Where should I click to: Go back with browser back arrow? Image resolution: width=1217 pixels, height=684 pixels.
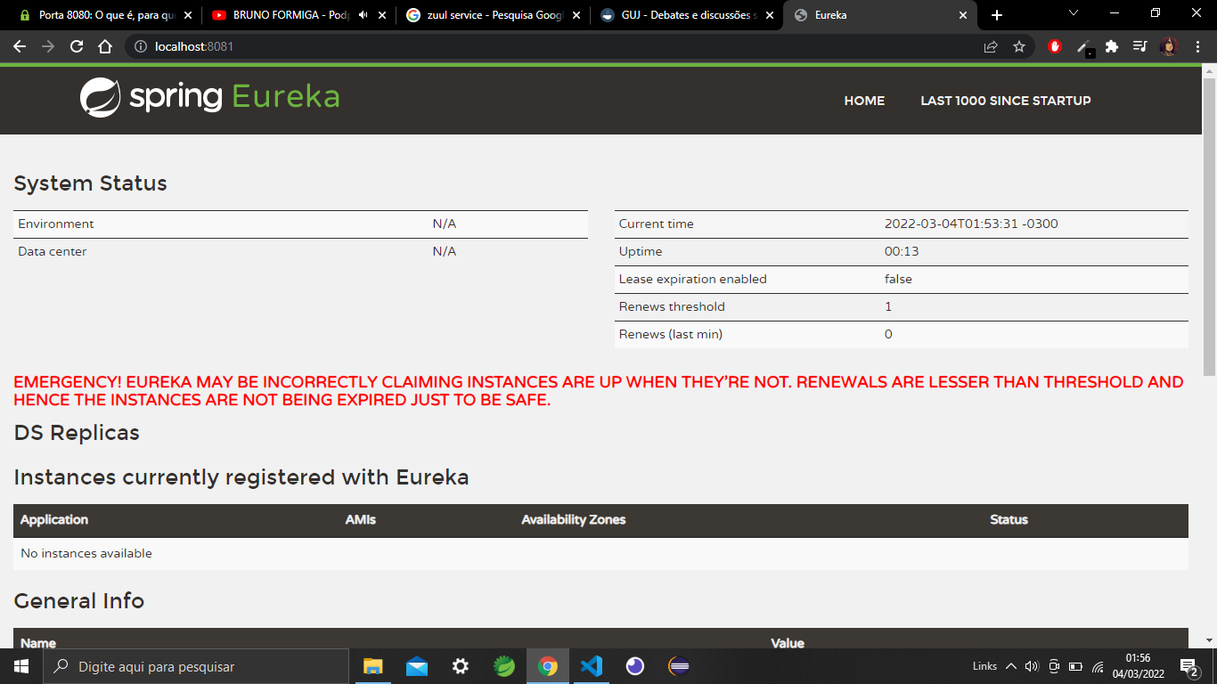(x=20, y=46)
